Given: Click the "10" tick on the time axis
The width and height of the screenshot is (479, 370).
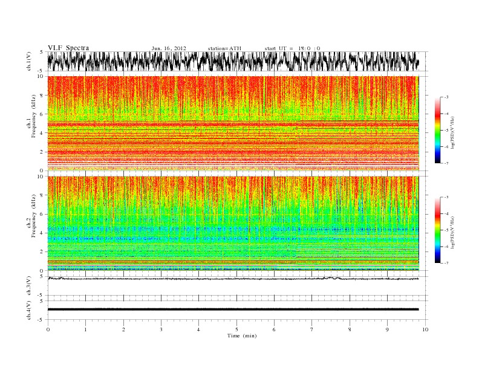Looking at the screenshot, I should (x=425, y=329).
